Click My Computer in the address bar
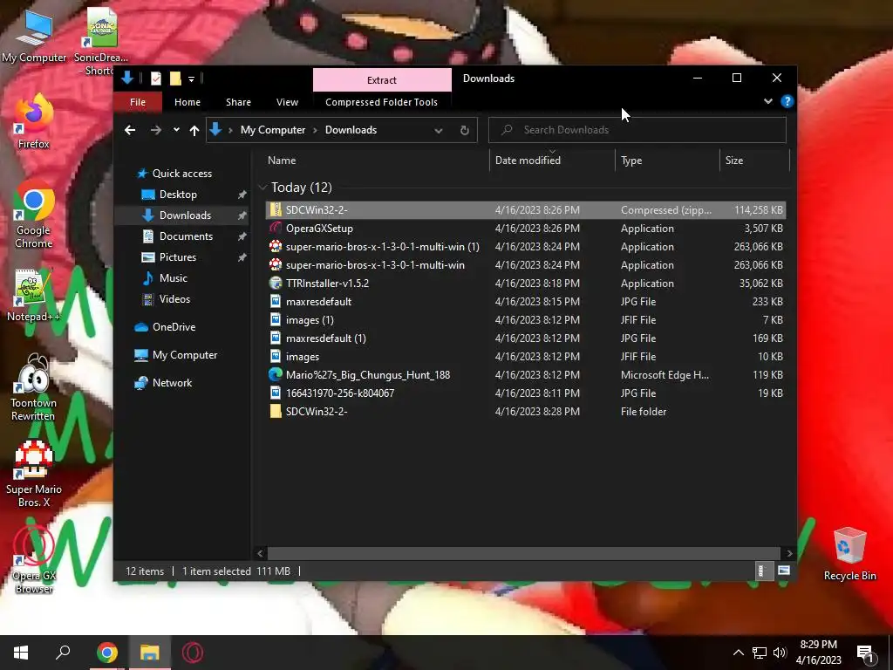Screen dimensions: 893x670 point(273,130)
